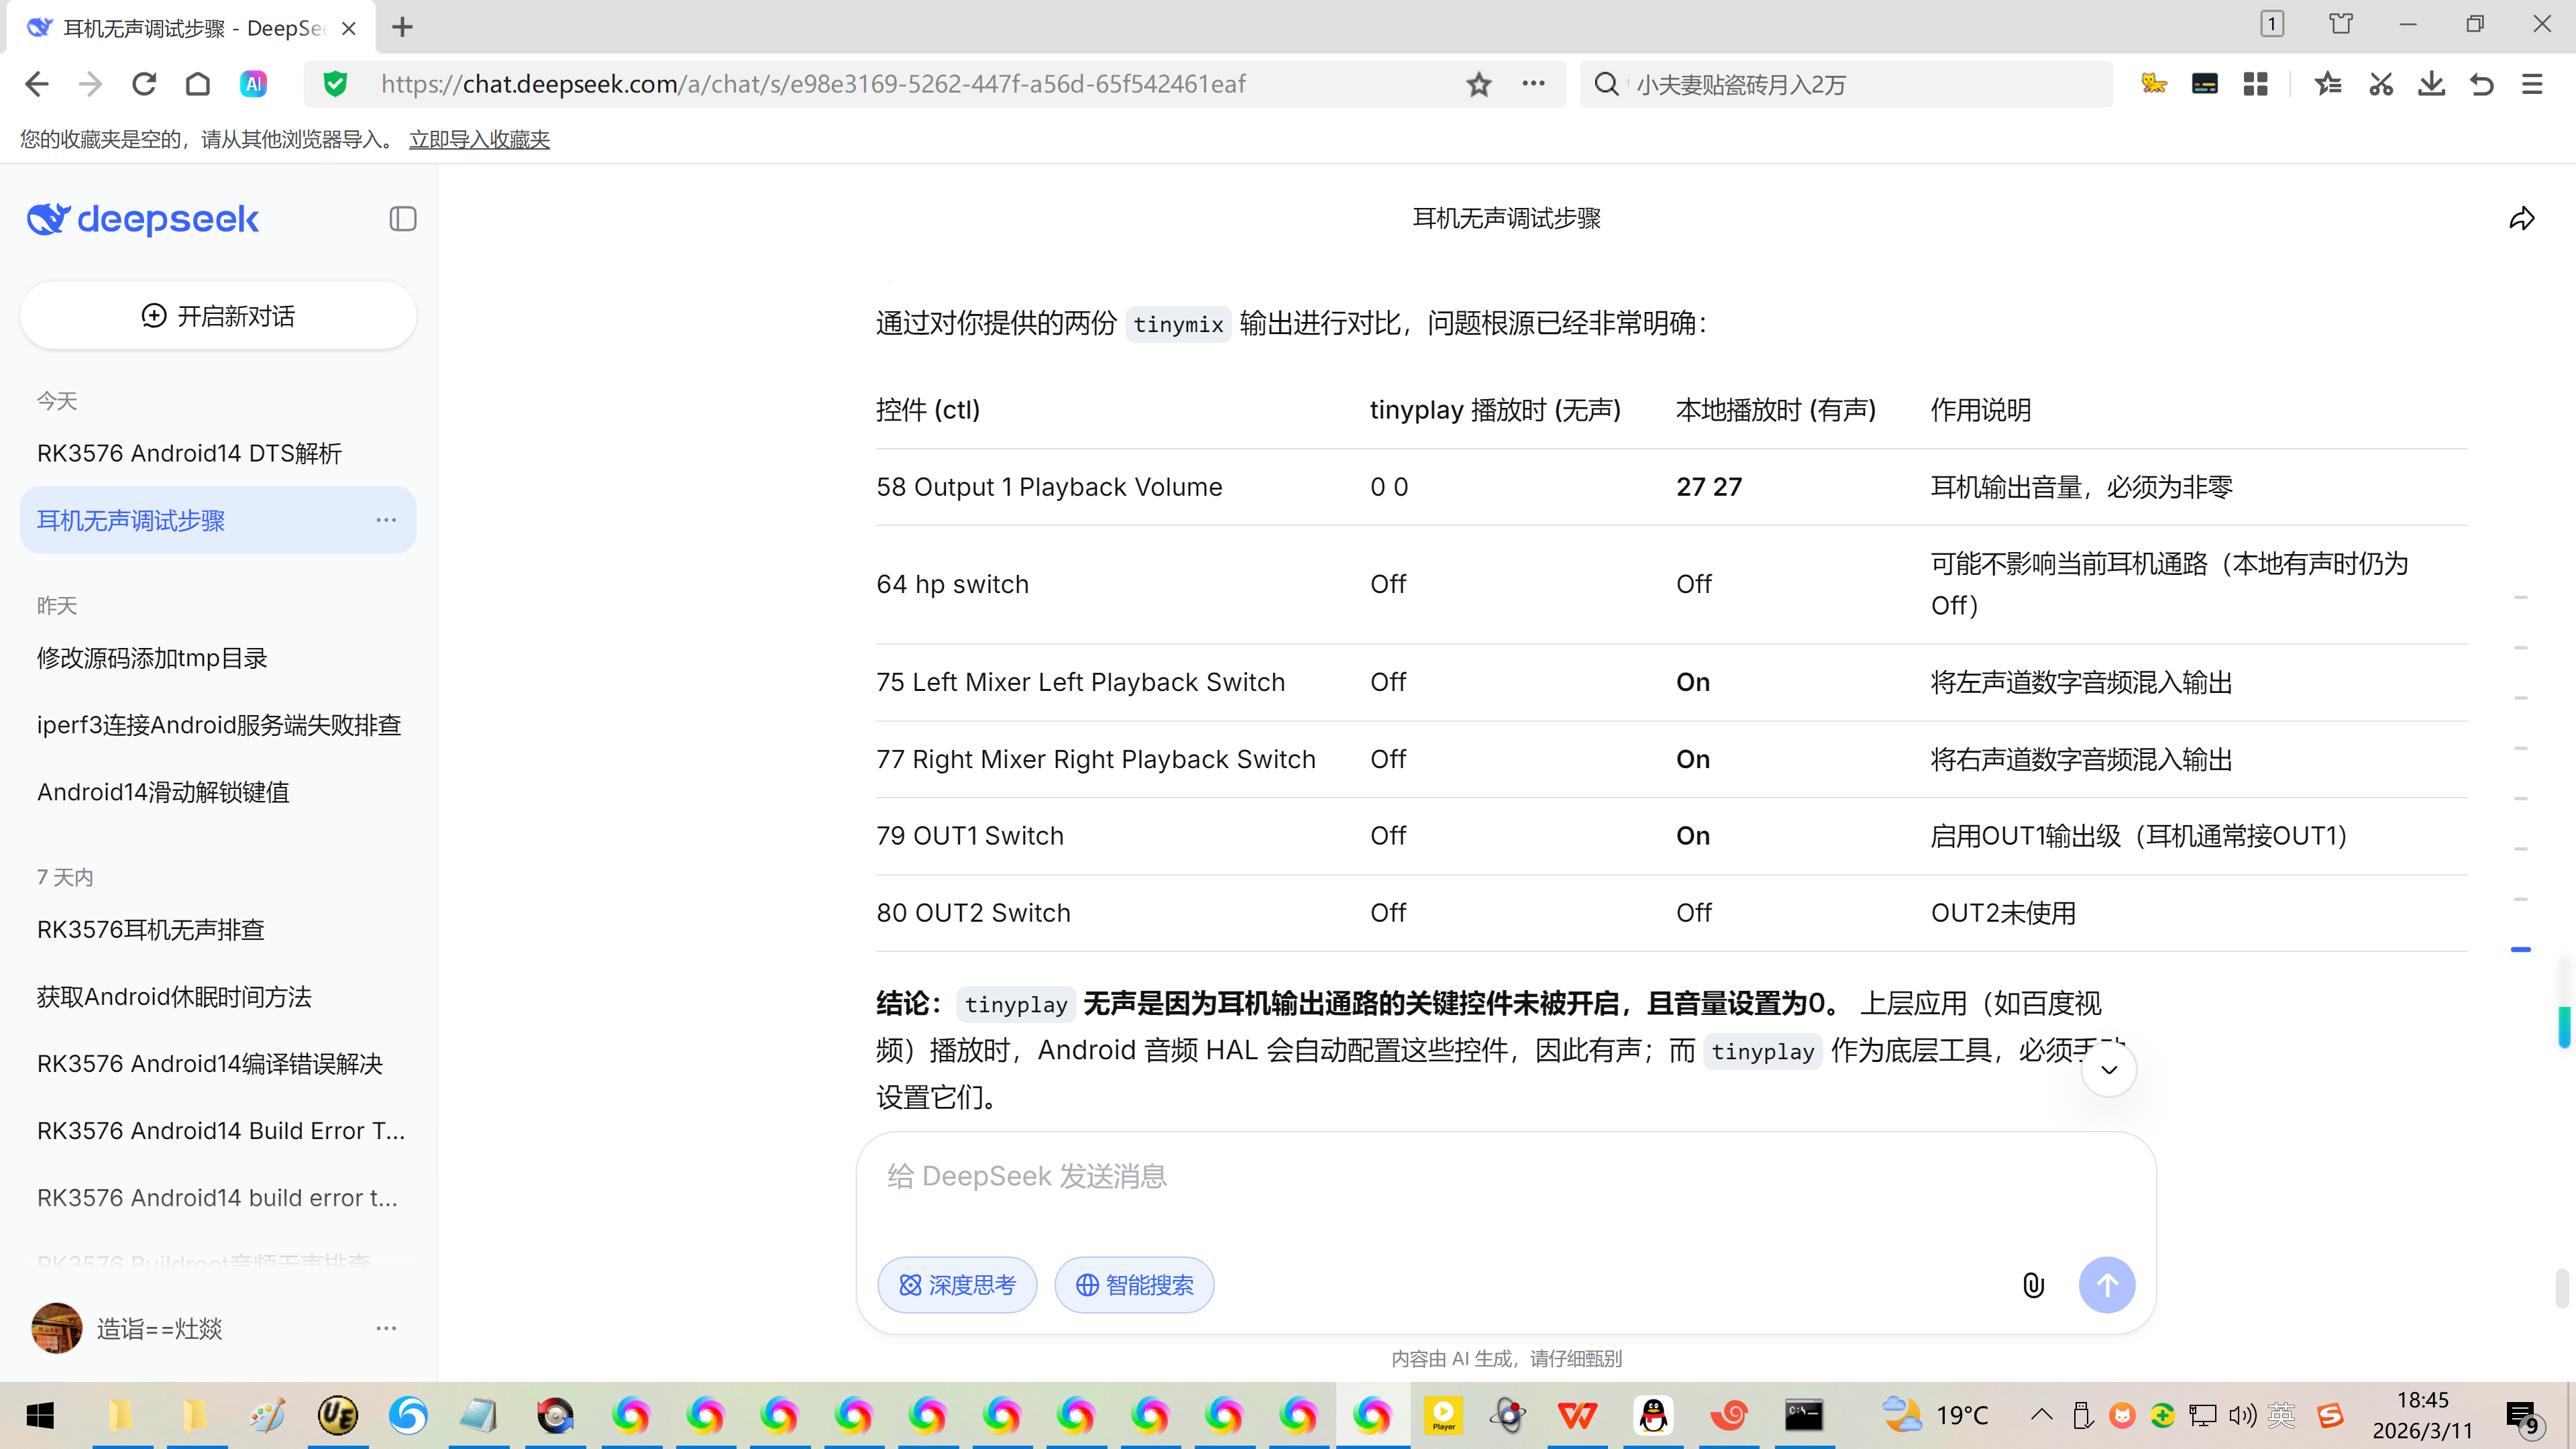Click the 立即导入收藏夹 link
Screen dimensions: 2576x1449
coord(479,139)
